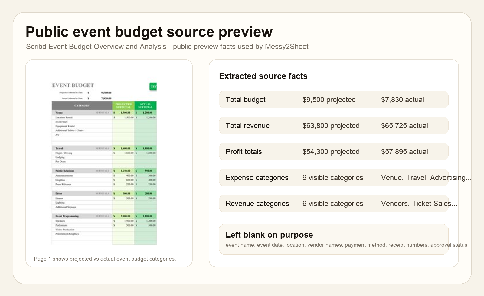Click the blank fields list starting 'event name'
Viewport: 484px width, 296px height.
[346, 245]
